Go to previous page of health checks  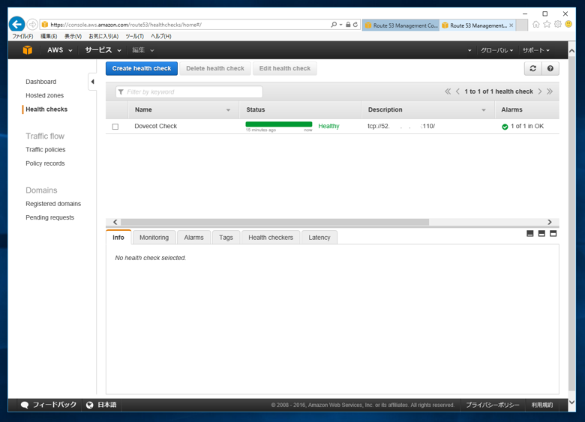coord(457,91)
